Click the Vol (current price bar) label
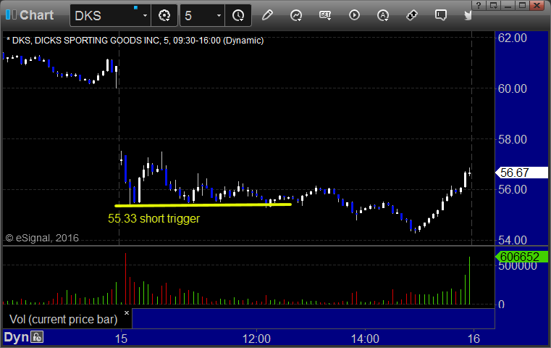 63,319
